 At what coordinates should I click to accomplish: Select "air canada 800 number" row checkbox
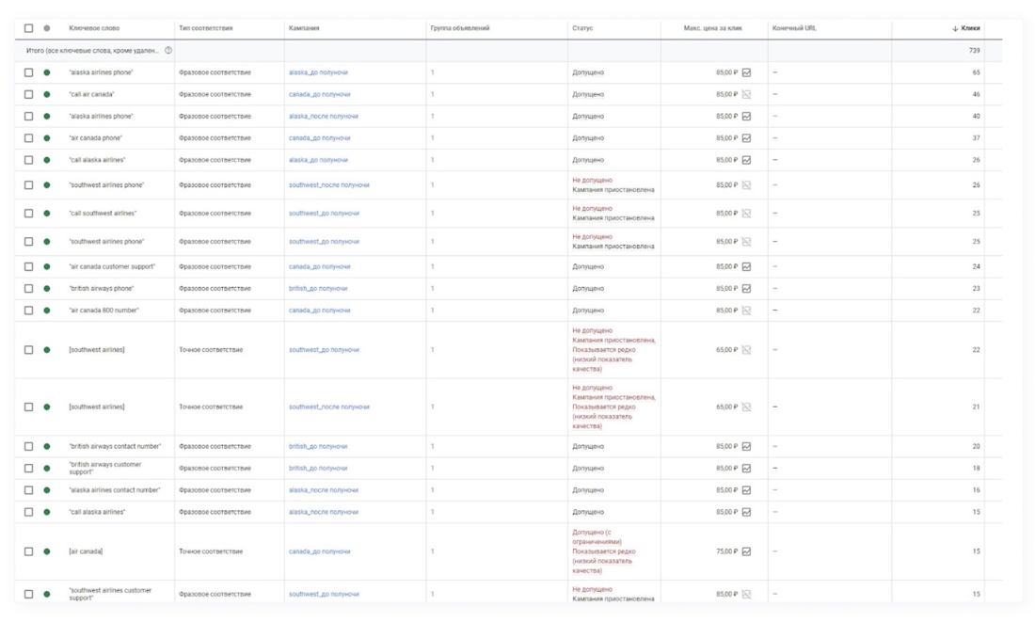pos(28,311)
